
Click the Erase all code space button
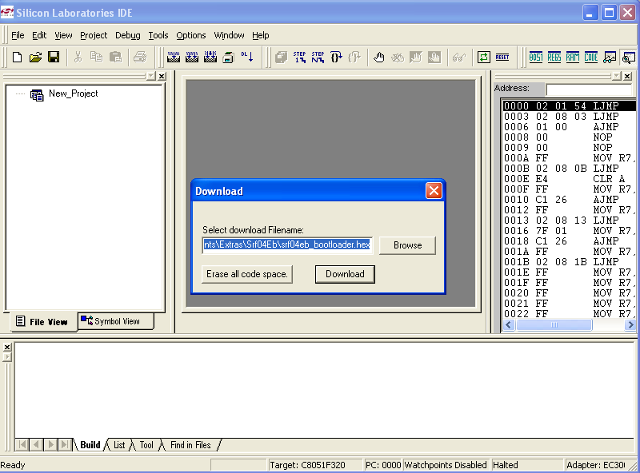pyautogui.click(x=247, y=274)
